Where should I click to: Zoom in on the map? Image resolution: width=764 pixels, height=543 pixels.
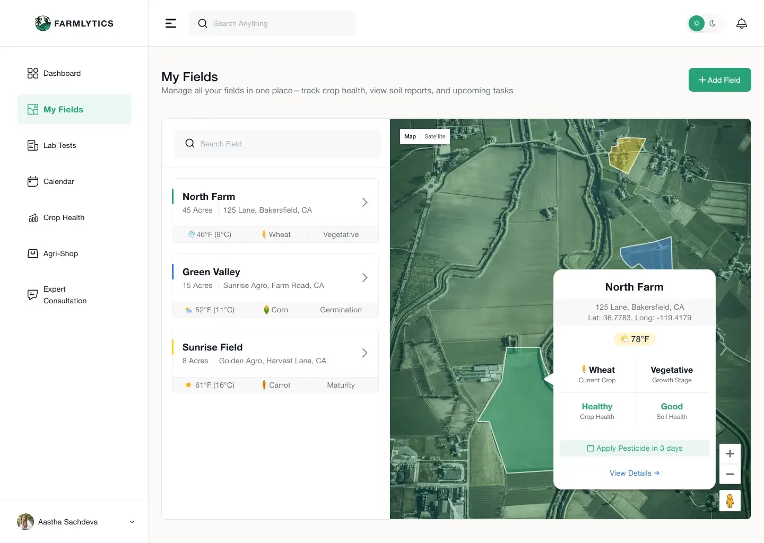[730, 454]
